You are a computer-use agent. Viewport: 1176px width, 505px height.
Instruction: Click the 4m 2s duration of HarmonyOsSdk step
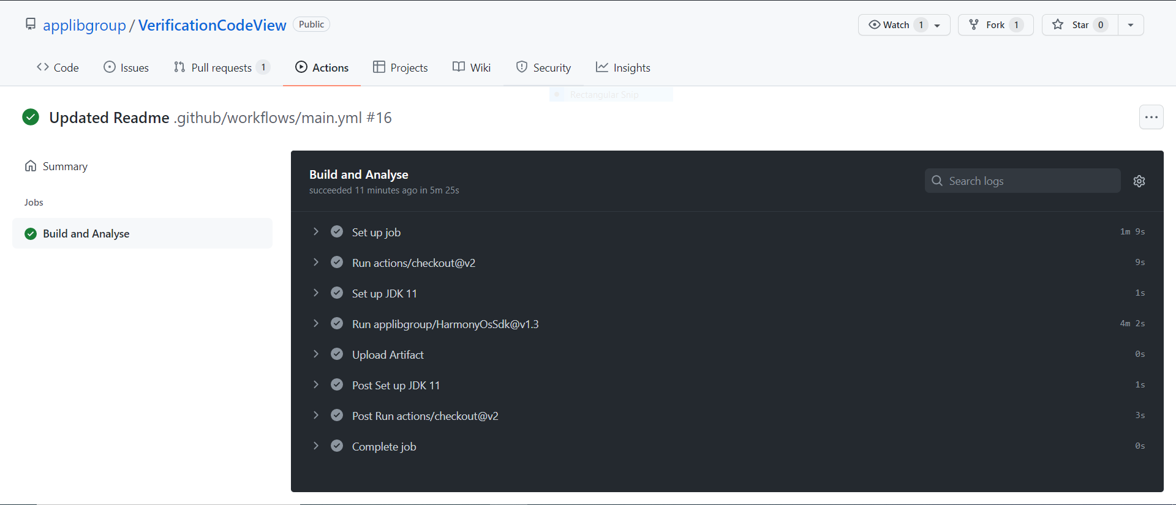tap(1133, 323)
